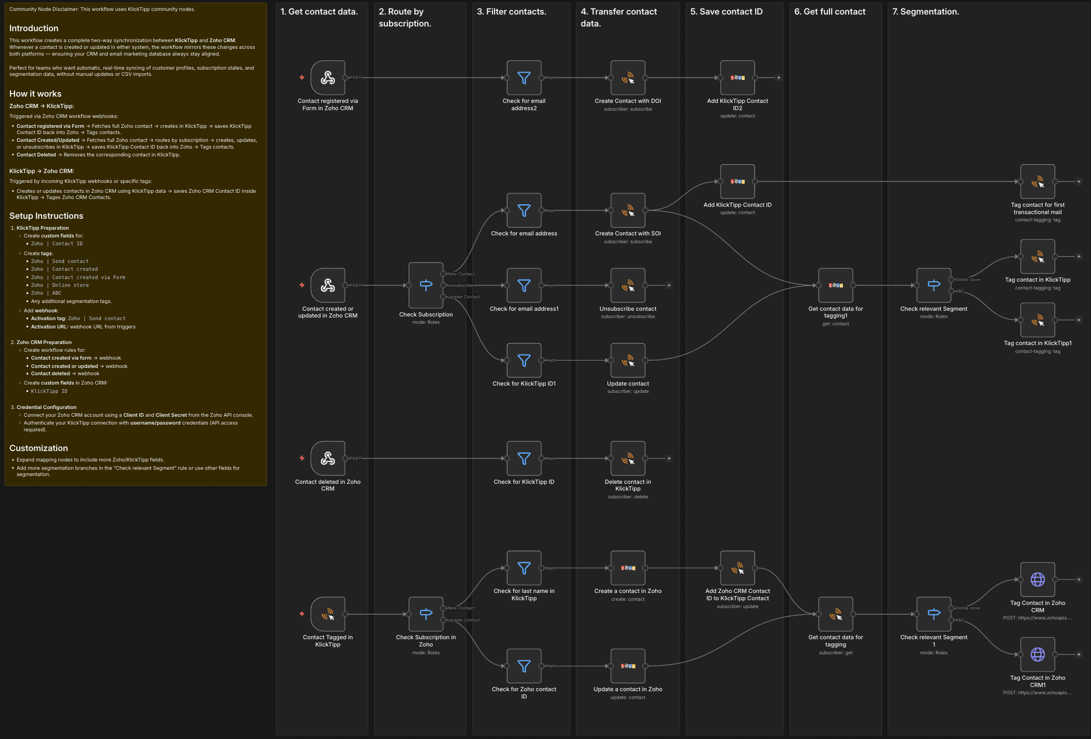Open the 'Contact registered via Form in Zoho CRM' webhook node
Image resolution: width=1091 pixels, height=739 pixels.
[x=328, y=78]
